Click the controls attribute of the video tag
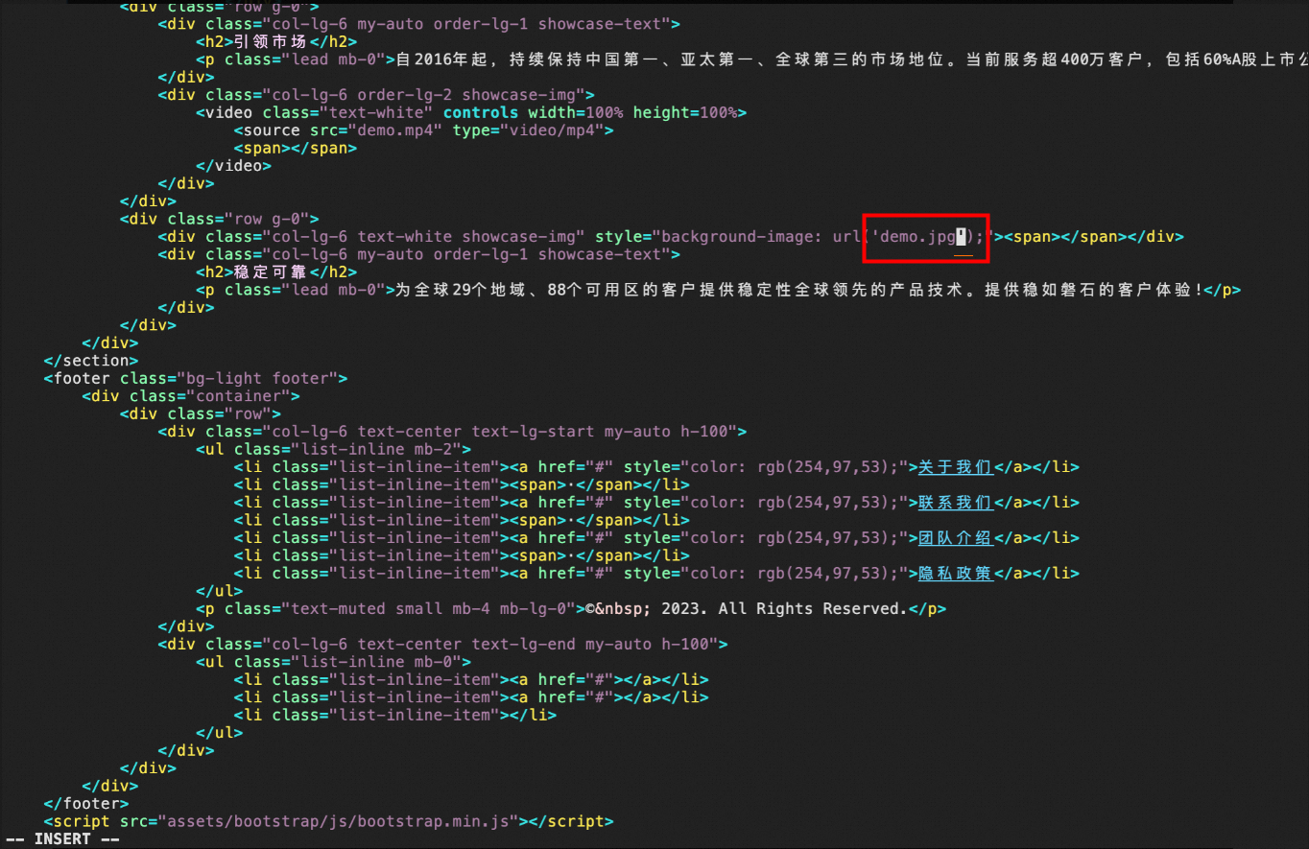 tap(480, 112)
